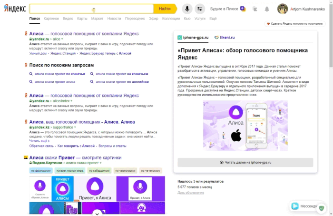Expand dropdown next to 'алиса скажи привет' images

tap(101, 163)
